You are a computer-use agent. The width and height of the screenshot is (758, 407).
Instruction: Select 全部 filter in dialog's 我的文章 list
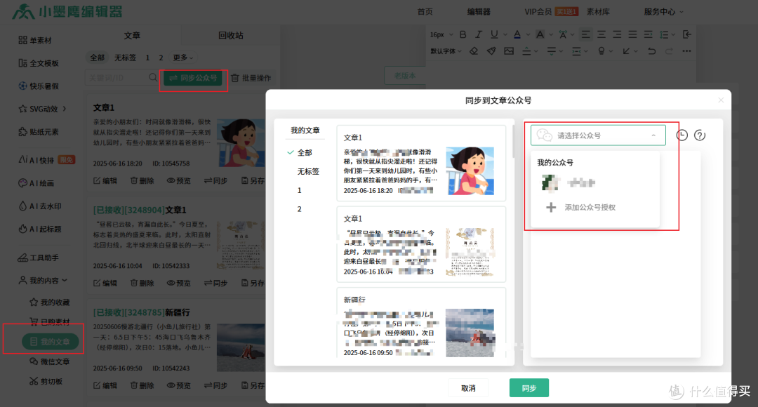coord(305,153)
